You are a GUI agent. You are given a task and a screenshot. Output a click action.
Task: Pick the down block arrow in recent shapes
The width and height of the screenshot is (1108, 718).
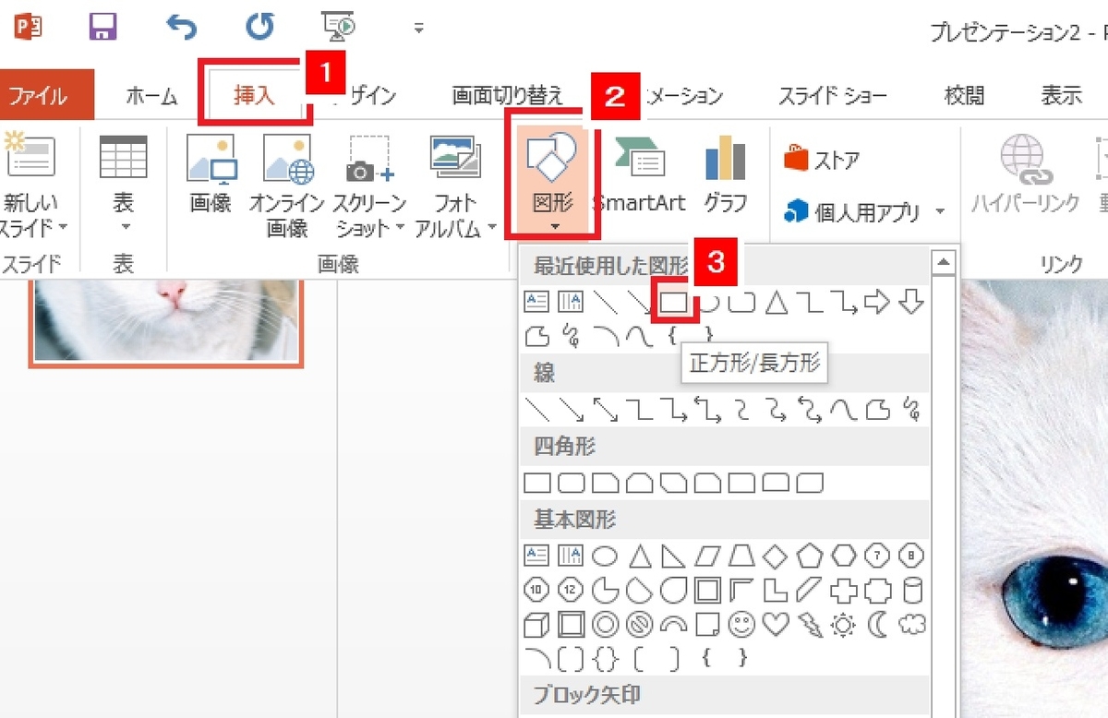911,302
